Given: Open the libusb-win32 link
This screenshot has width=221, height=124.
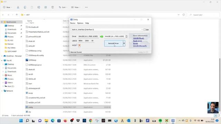Looking at the screenshot, I should (x=137, y=41).
